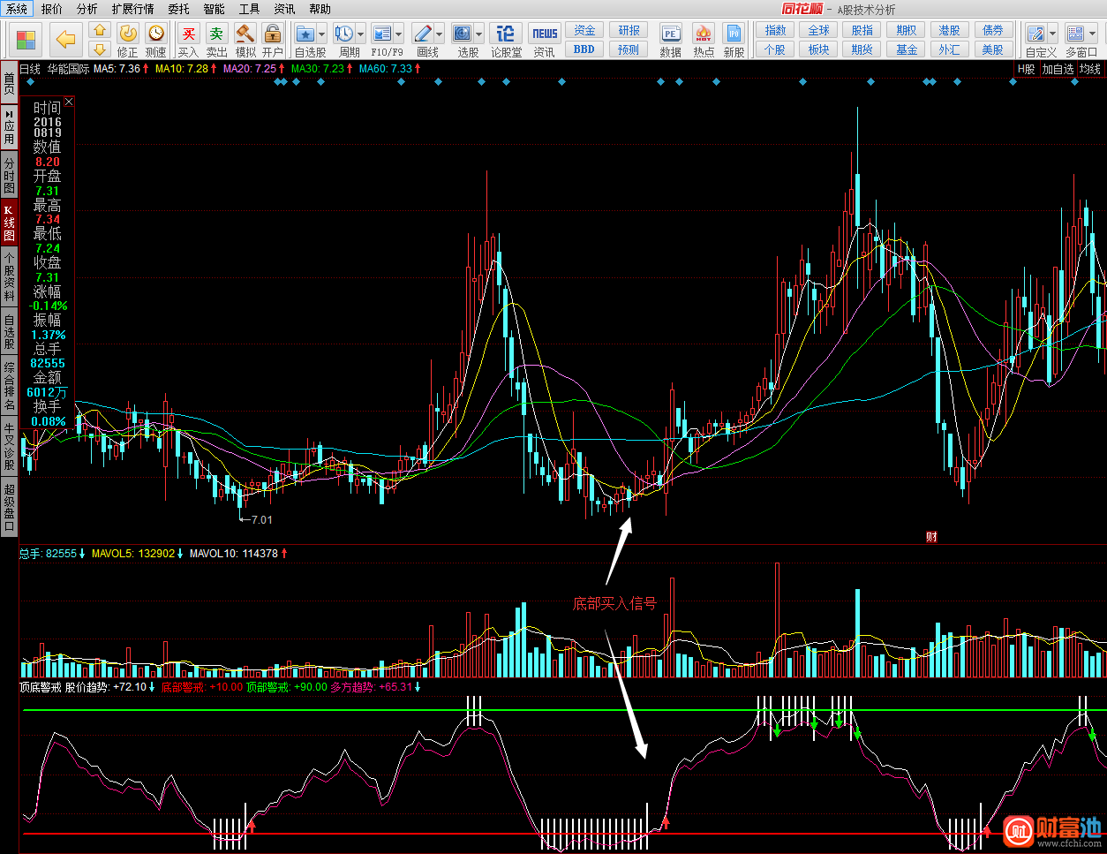The width and height of the screenshot is (1107, 854).
Task: Open the 新股 IPO icon
Action: [734, 34]
